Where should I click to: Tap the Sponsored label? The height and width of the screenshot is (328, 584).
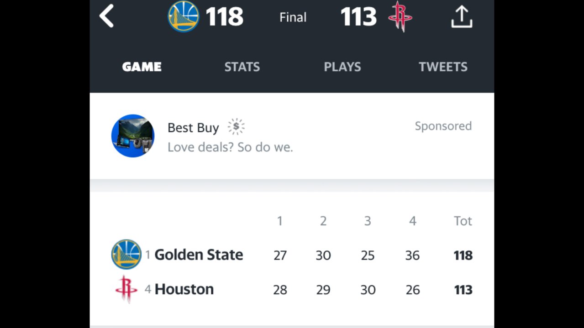coord(443,126)
